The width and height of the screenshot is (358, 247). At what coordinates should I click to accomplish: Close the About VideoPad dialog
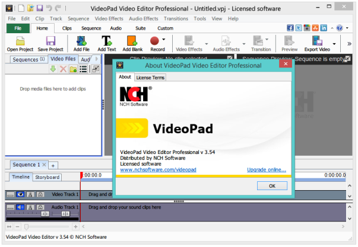(x=286, y=64)
